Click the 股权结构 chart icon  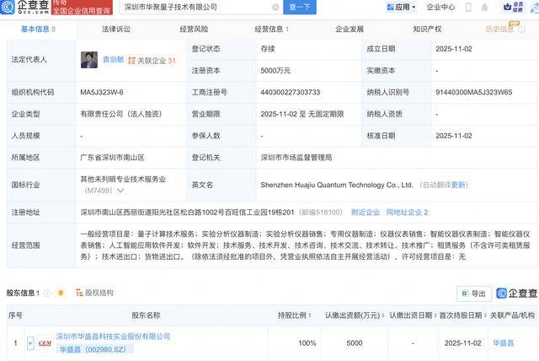(x=78, y=293)
